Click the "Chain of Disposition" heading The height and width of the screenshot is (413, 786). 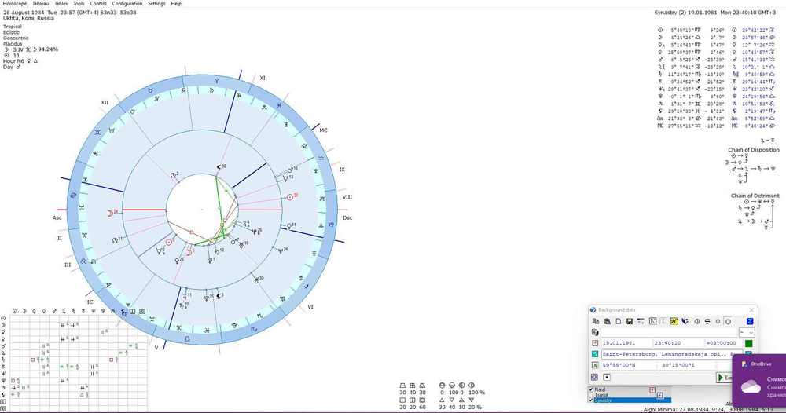(754, 150)
